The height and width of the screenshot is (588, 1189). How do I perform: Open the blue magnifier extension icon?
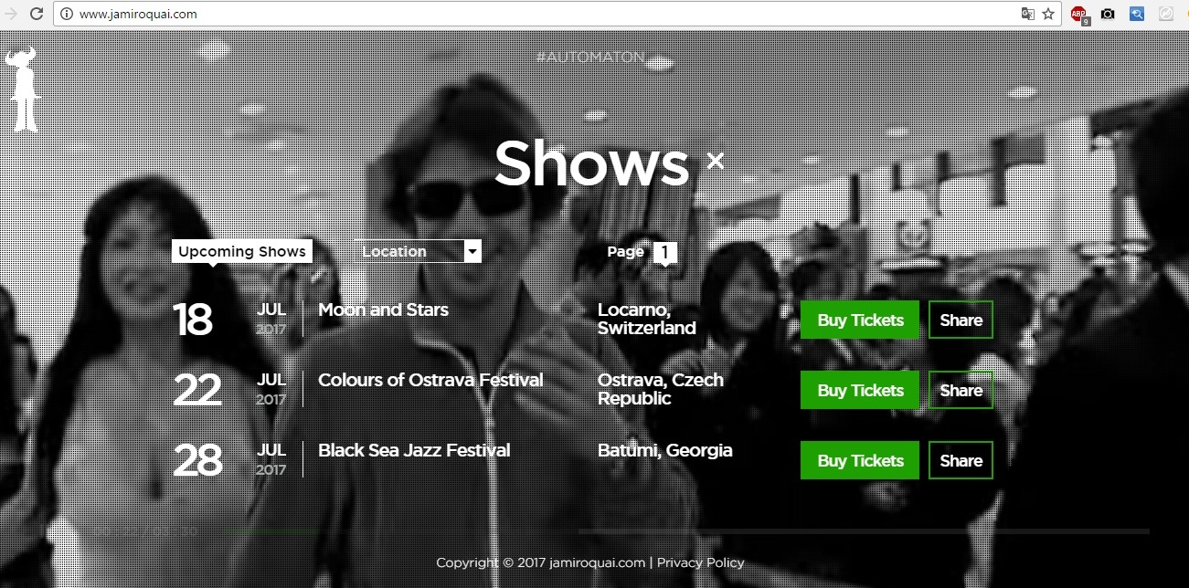[1137, 14]
